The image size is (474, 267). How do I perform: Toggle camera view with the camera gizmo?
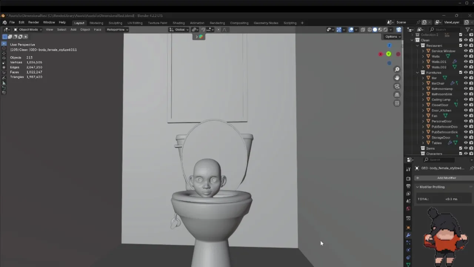[x=397, y=86]
